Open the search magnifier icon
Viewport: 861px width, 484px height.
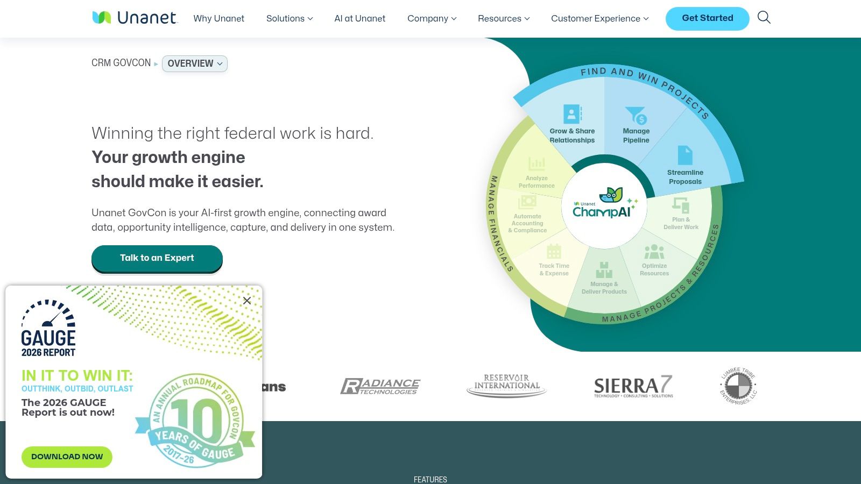[x=764, y=18]
